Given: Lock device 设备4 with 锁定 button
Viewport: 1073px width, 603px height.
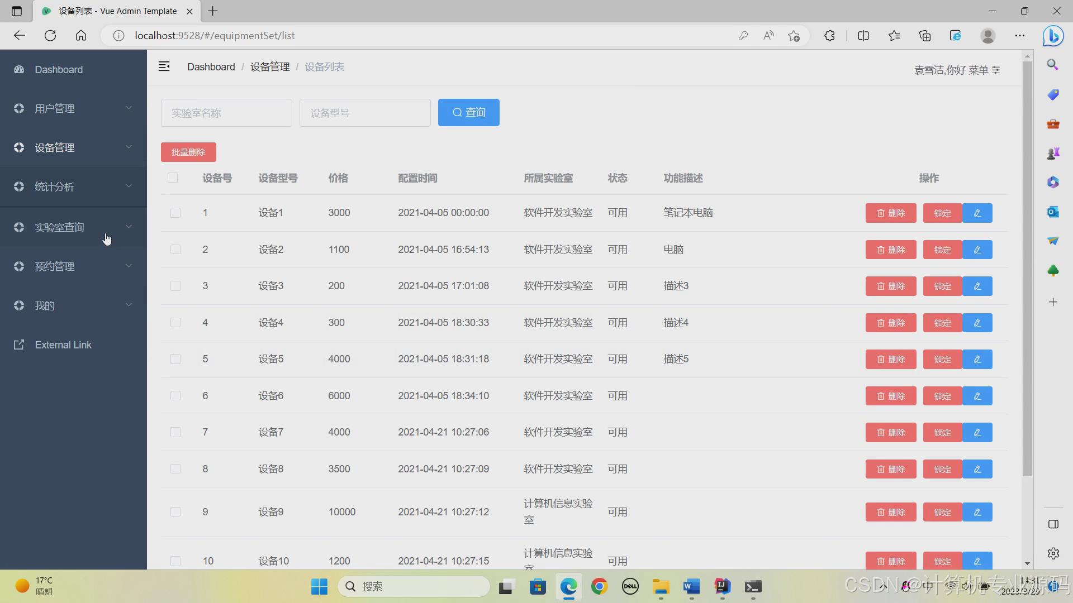Looking at the screenshot, I should (x=942, y=323).
